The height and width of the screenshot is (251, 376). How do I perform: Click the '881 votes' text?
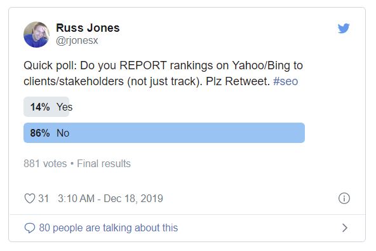pyautogui.click(x=45, y=164)
